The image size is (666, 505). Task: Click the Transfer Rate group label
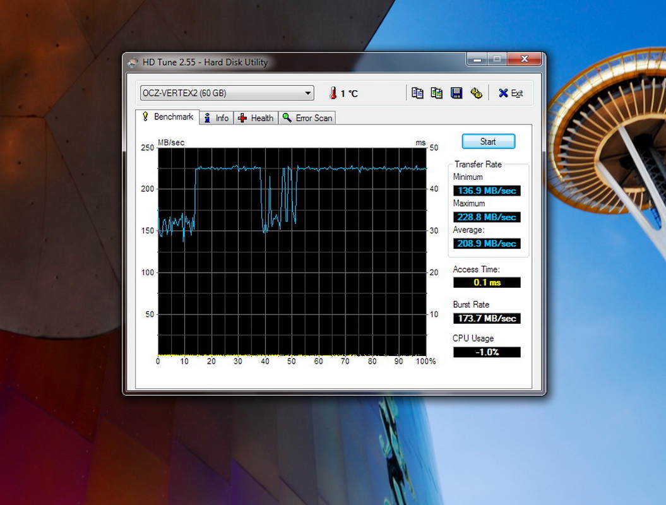pos(478,164)
